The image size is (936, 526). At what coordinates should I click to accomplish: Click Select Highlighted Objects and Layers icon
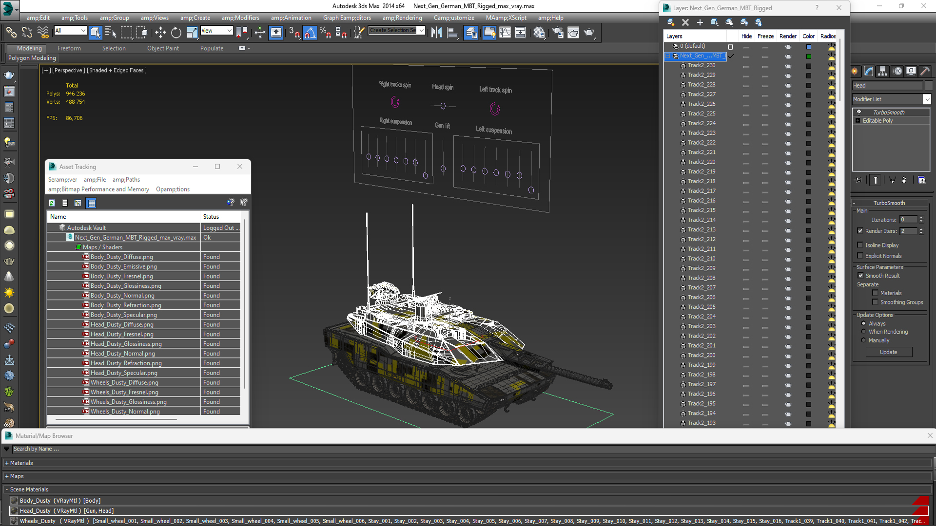pyautogui.click(x=715, y=22)
